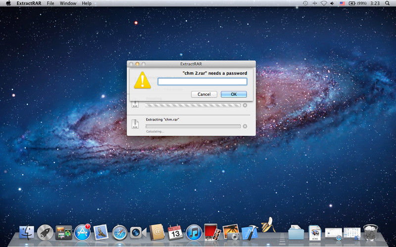The height and width of the screenshot is (247, 396).
Task: Open the File menu
Action: coord(50,3)
